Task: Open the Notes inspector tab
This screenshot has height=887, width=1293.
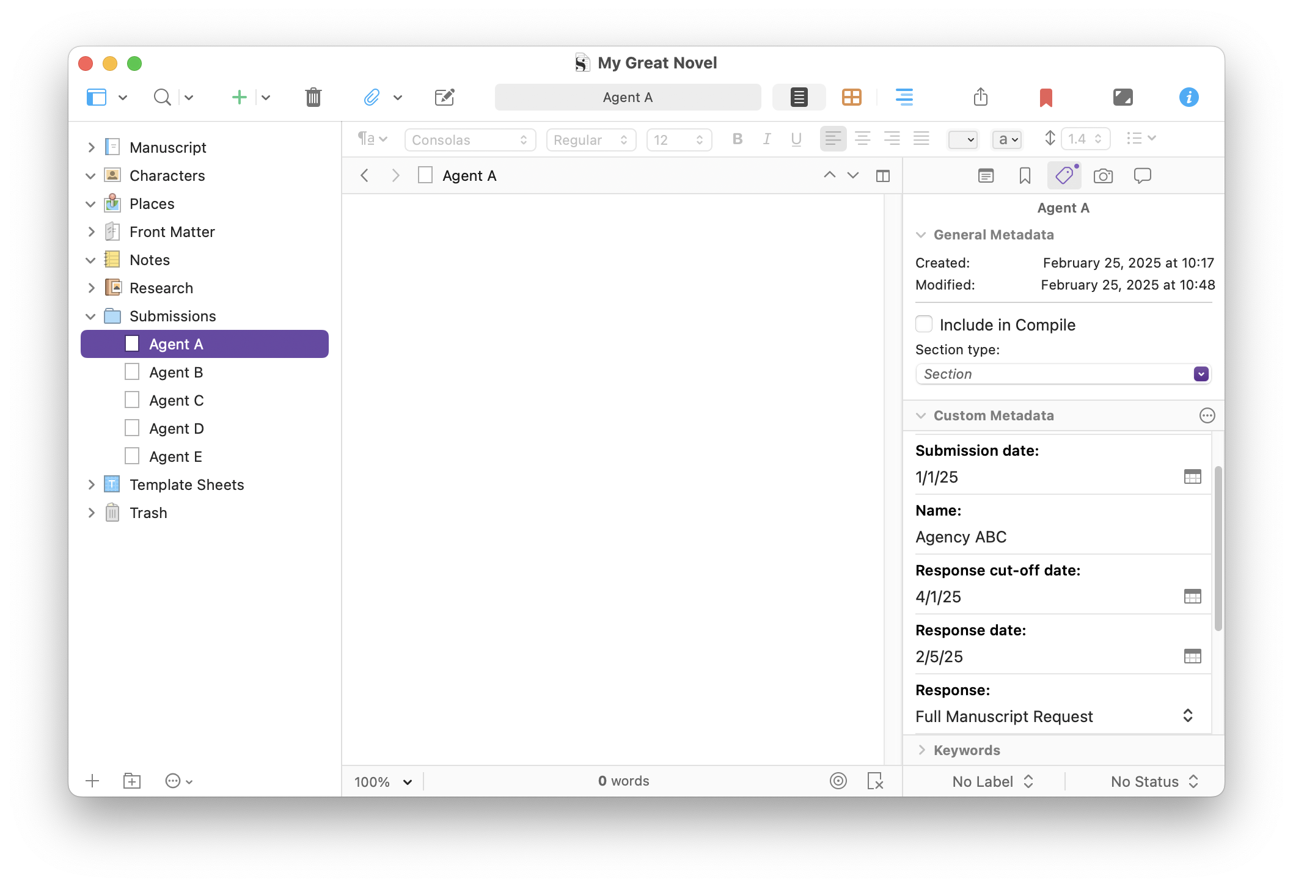Action: pyautogui.click(x=986, y=176)
